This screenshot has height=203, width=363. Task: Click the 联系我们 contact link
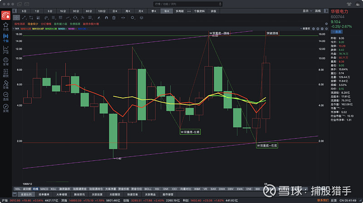(x=323, y=200)
